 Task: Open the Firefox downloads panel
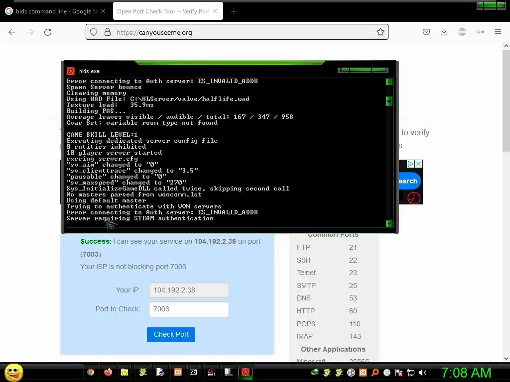click(x=444, y=32)
